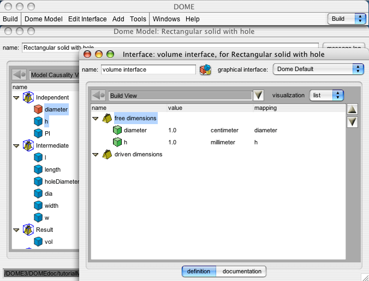Screen dimensions: 369x281
Task: Click the Intermediate filter icon in model tree
Action: (28, 145)
